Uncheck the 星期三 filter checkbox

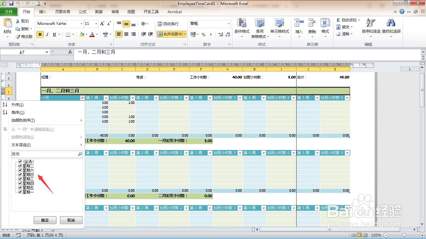(x=20, y=179)
